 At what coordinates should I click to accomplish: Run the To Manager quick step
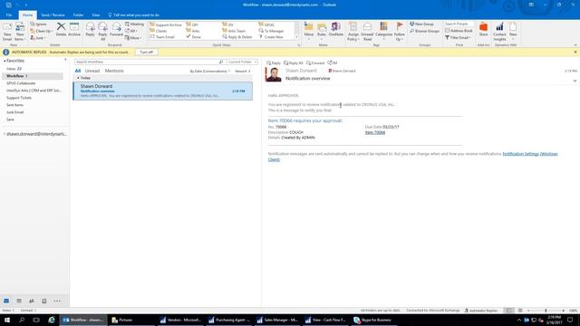tap(271, 31)
